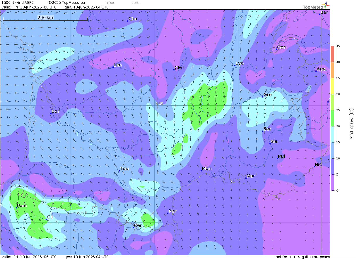Click the Nic city label
This screenshot has width=357, height=259.
pyautogui.click(x=318, y=164)
